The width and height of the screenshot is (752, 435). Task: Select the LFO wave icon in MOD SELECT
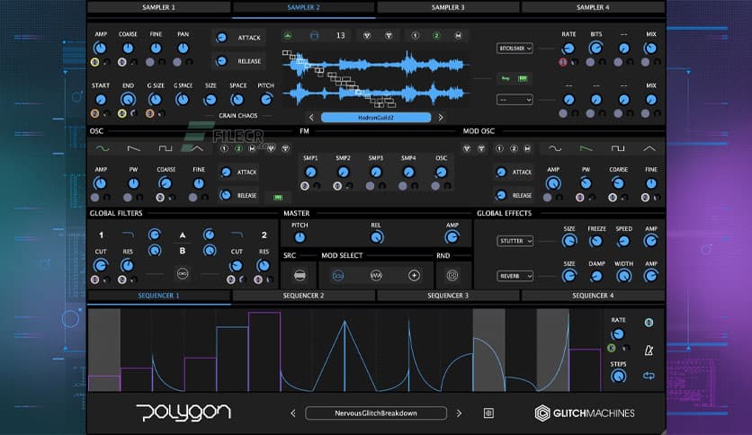coord(376,275)
